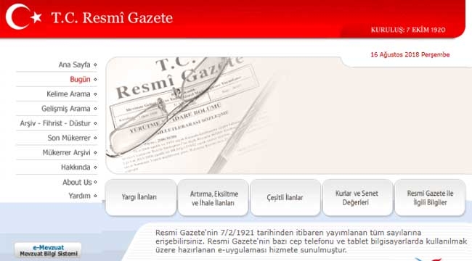Click the Yargı İlanları button

141,197
